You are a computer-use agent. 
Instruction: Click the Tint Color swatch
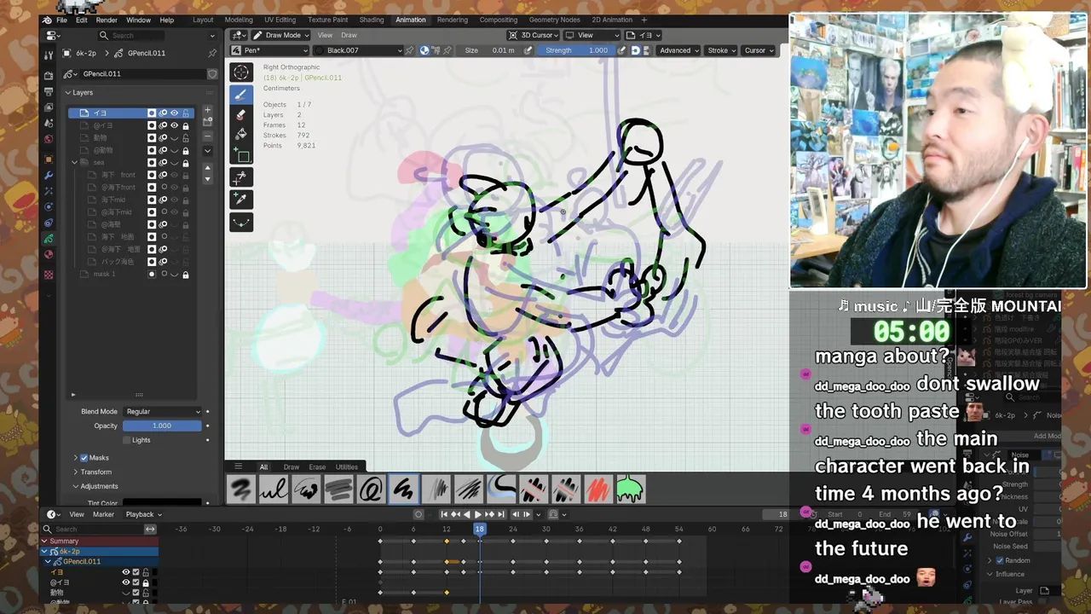[162, 502]
